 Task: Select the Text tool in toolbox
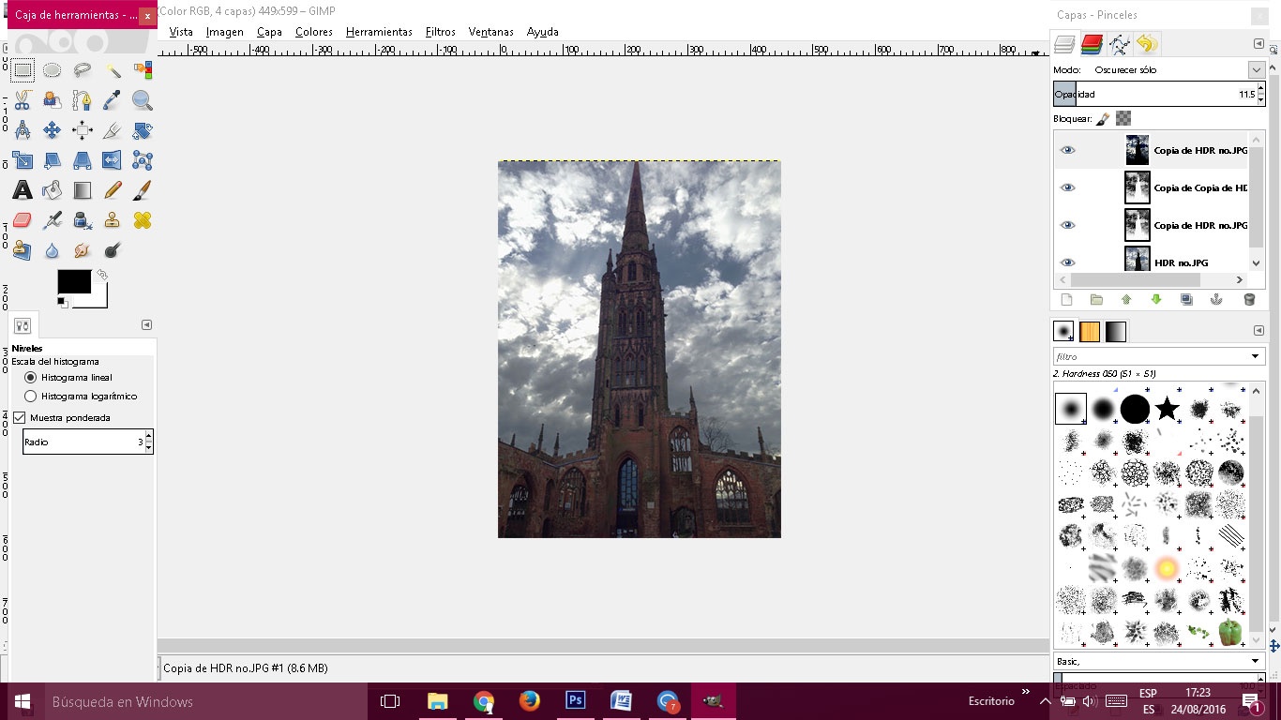point(23,190)
